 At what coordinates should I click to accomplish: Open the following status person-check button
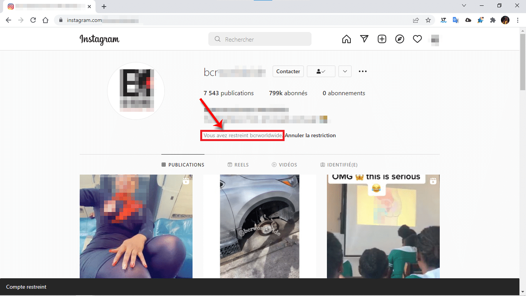click(321, 71)
